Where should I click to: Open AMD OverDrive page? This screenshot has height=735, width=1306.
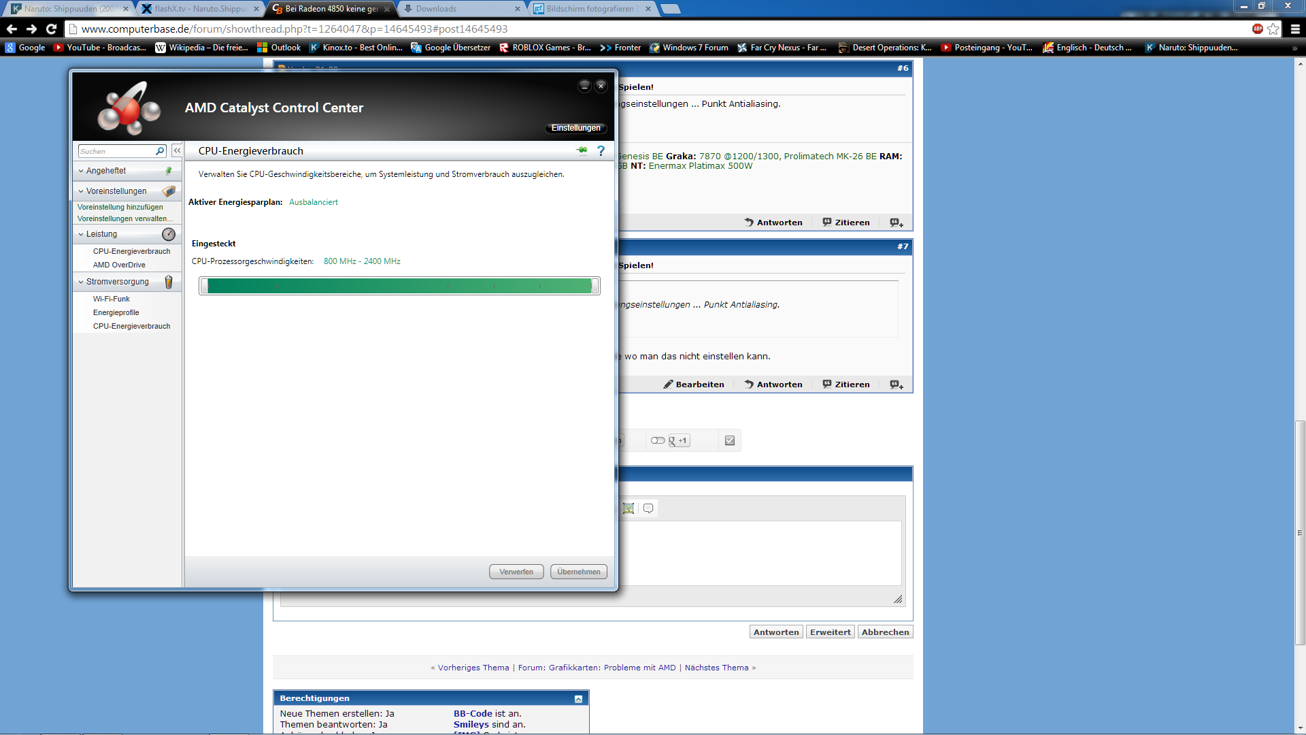119,265
